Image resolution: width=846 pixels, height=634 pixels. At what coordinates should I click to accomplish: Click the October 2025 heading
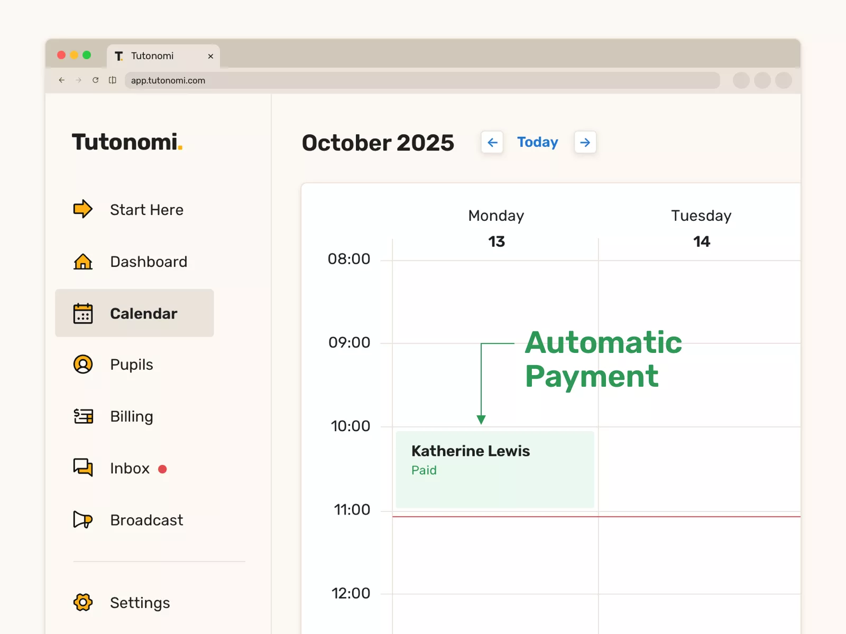(x=378, y=143)
